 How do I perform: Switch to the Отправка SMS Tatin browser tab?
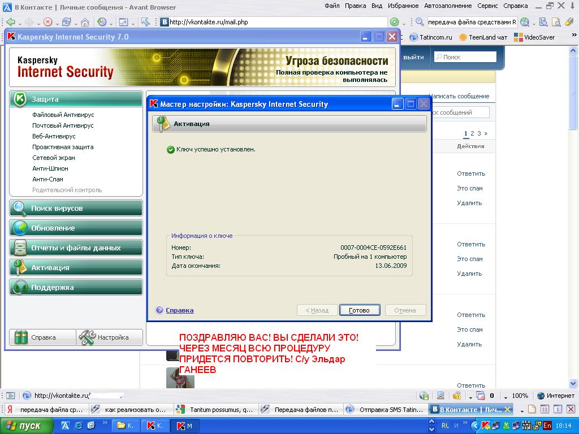pos(385,409)
